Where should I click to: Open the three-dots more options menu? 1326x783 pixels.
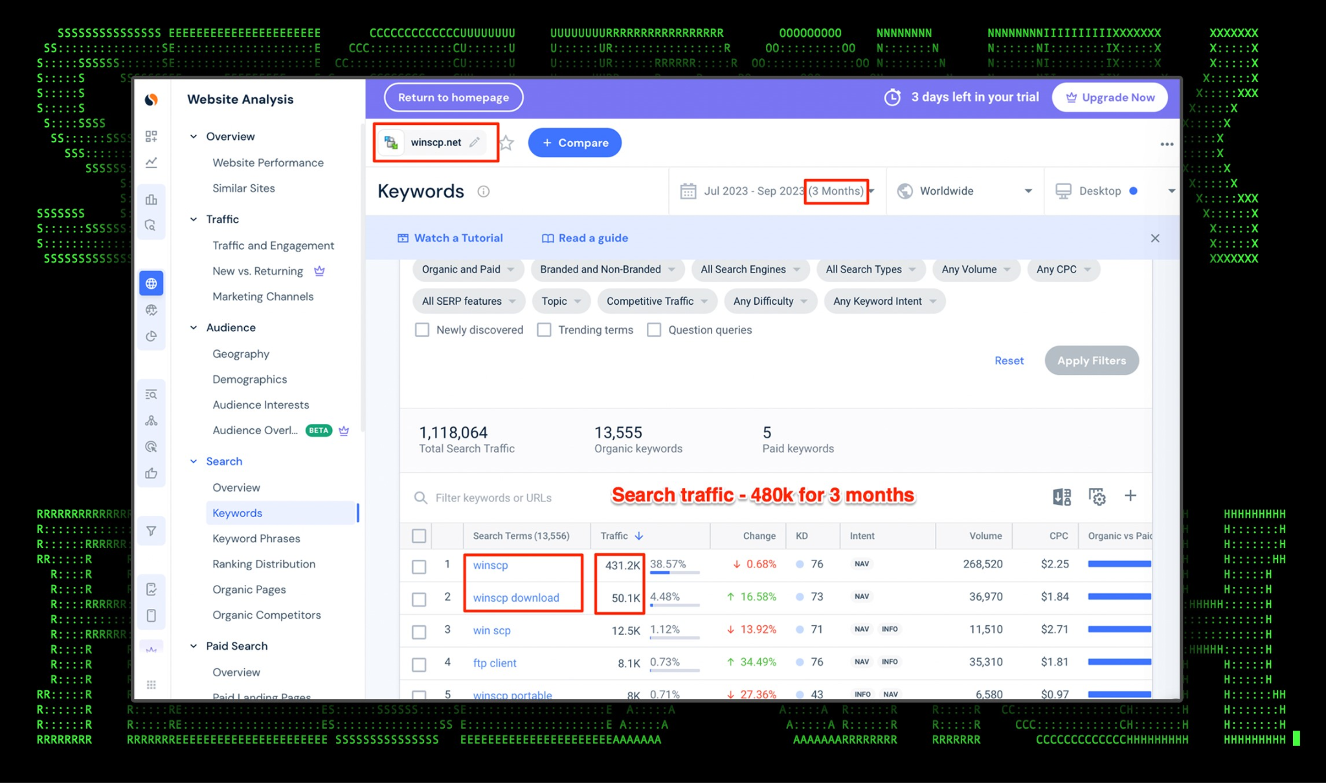[1166, 144]
